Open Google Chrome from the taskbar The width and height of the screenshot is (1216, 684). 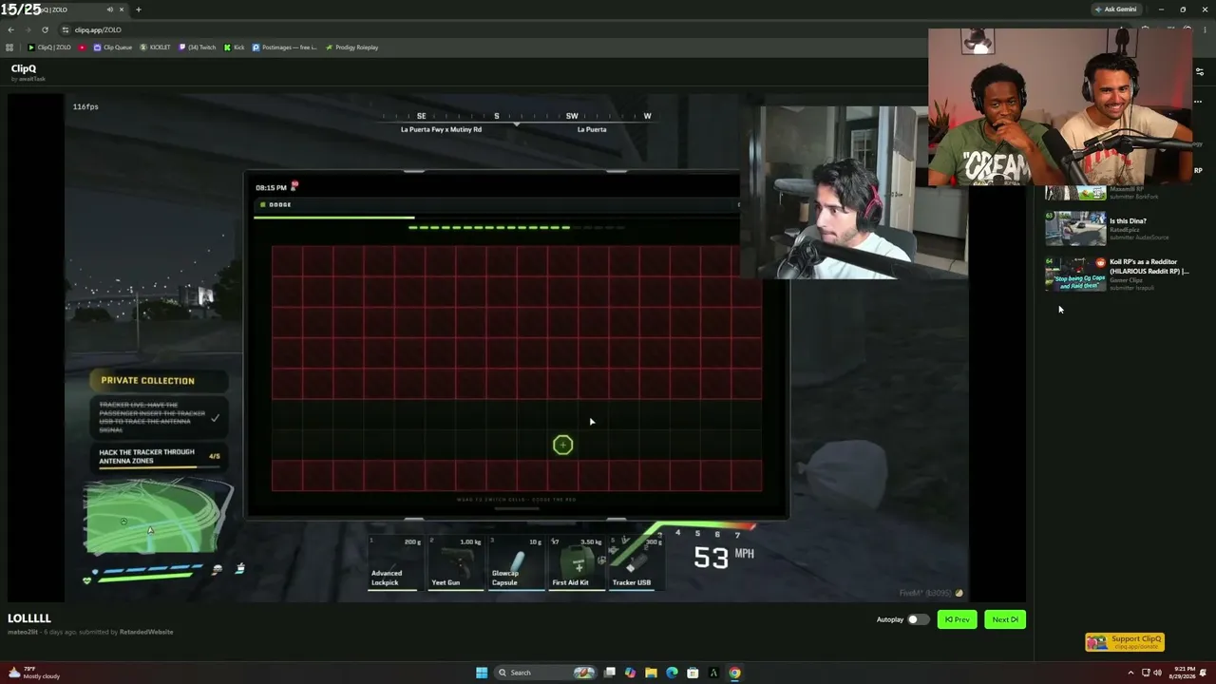734,673
